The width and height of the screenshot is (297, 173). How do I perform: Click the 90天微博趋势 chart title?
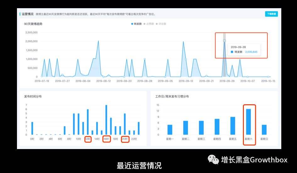pyautogui.click(x=33, y=24)
